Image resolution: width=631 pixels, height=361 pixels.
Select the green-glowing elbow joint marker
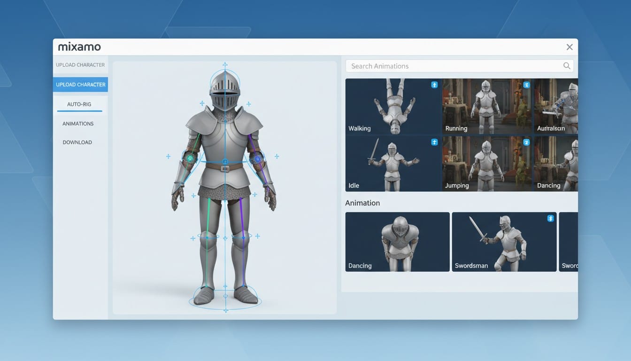pyautogui.click(x=190, y=159)
